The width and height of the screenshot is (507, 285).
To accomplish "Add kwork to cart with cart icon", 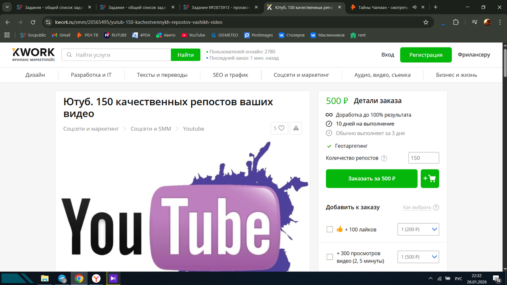I will (430, 179).
